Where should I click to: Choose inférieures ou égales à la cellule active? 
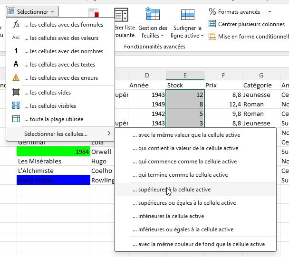coord(195,229)
